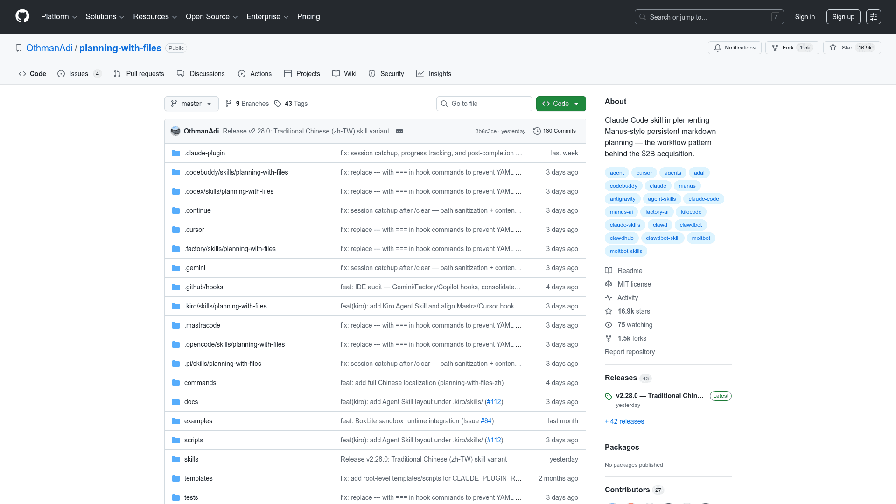Open the + 42 releases link
This screenshot has width=896, height=504.
tap(624, 421)
